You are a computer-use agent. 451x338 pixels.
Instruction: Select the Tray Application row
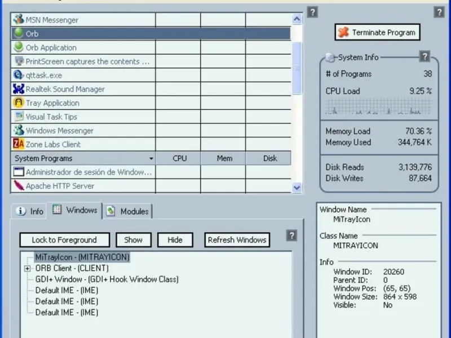151,103
